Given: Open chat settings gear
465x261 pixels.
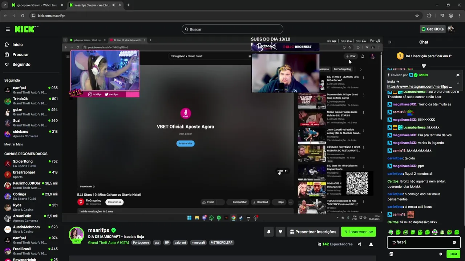Looking at the screenshot, I should pos(441,254).
